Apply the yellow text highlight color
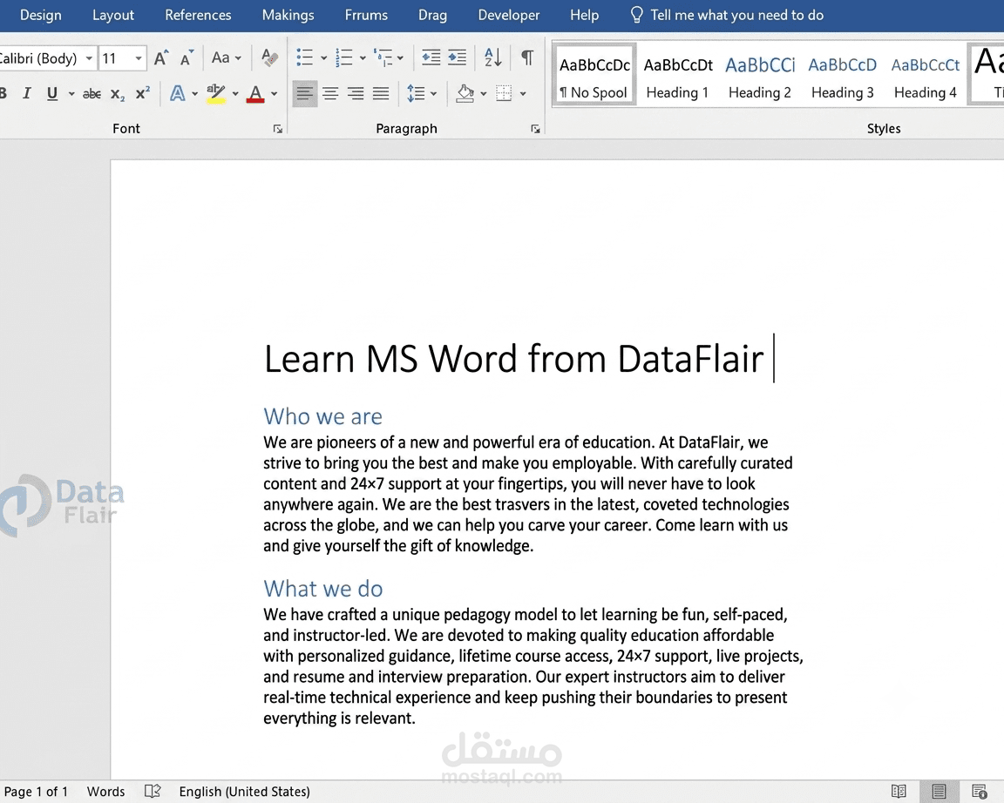 click(x=216, y=94)
